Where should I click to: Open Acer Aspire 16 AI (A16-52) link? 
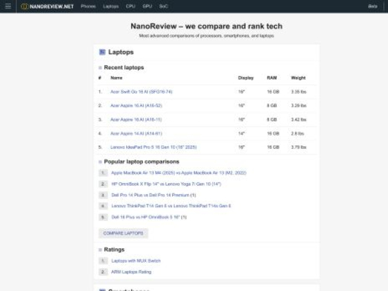[x=136, y=105]
